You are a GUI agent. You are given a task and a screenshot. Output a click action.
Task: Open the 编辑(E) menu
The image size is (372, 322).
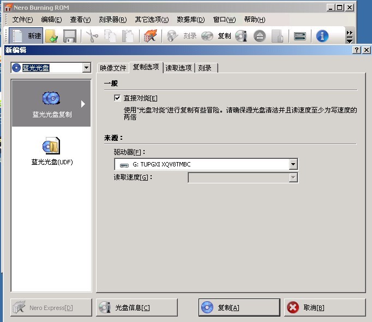tap(51, 20)
